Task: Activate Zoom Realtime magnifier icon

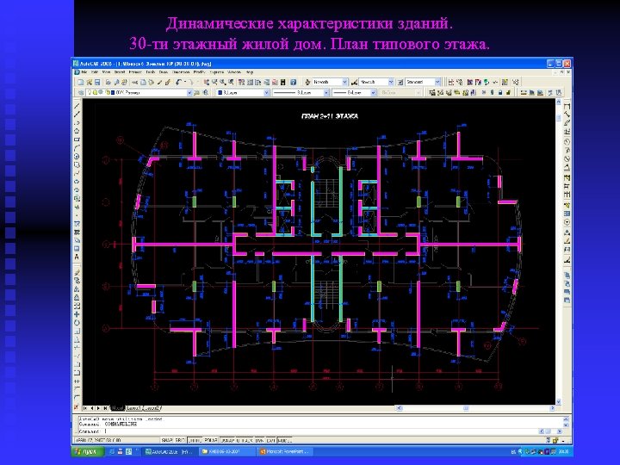Action: click(x=214, y=82)
